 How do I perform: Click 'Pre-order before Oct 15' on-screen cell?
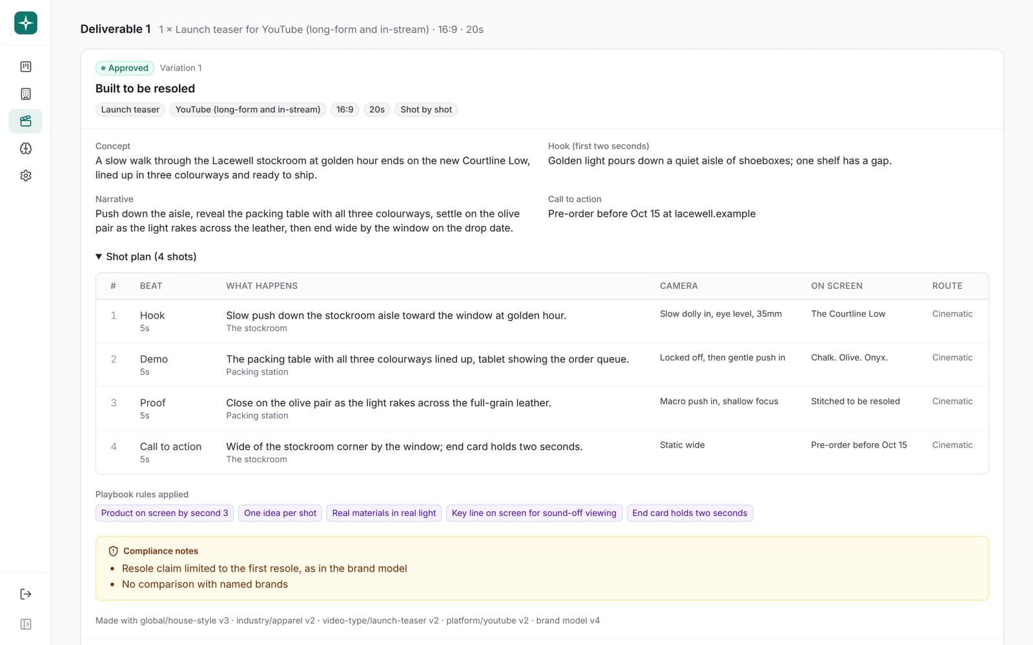[859, 445]
